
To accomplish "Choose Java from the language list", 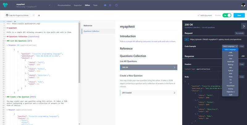I will pyautogui.click(x=230, y=59).
